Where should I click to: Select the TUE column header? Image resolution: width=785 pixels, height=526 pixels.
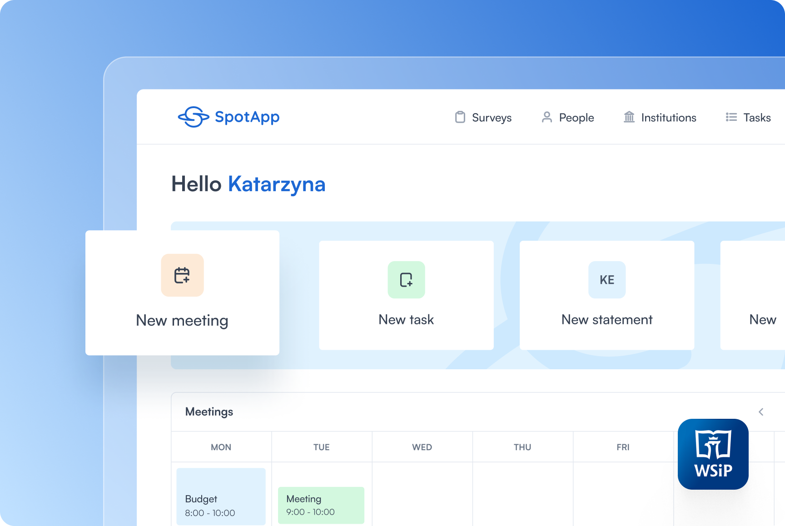tap(322, 447)
